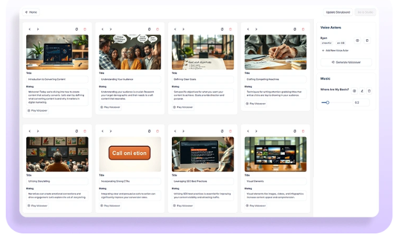Duplicate the Defining Clear Goals scene
The height and width of the screenshot is (236, 397).
(222, 29)
